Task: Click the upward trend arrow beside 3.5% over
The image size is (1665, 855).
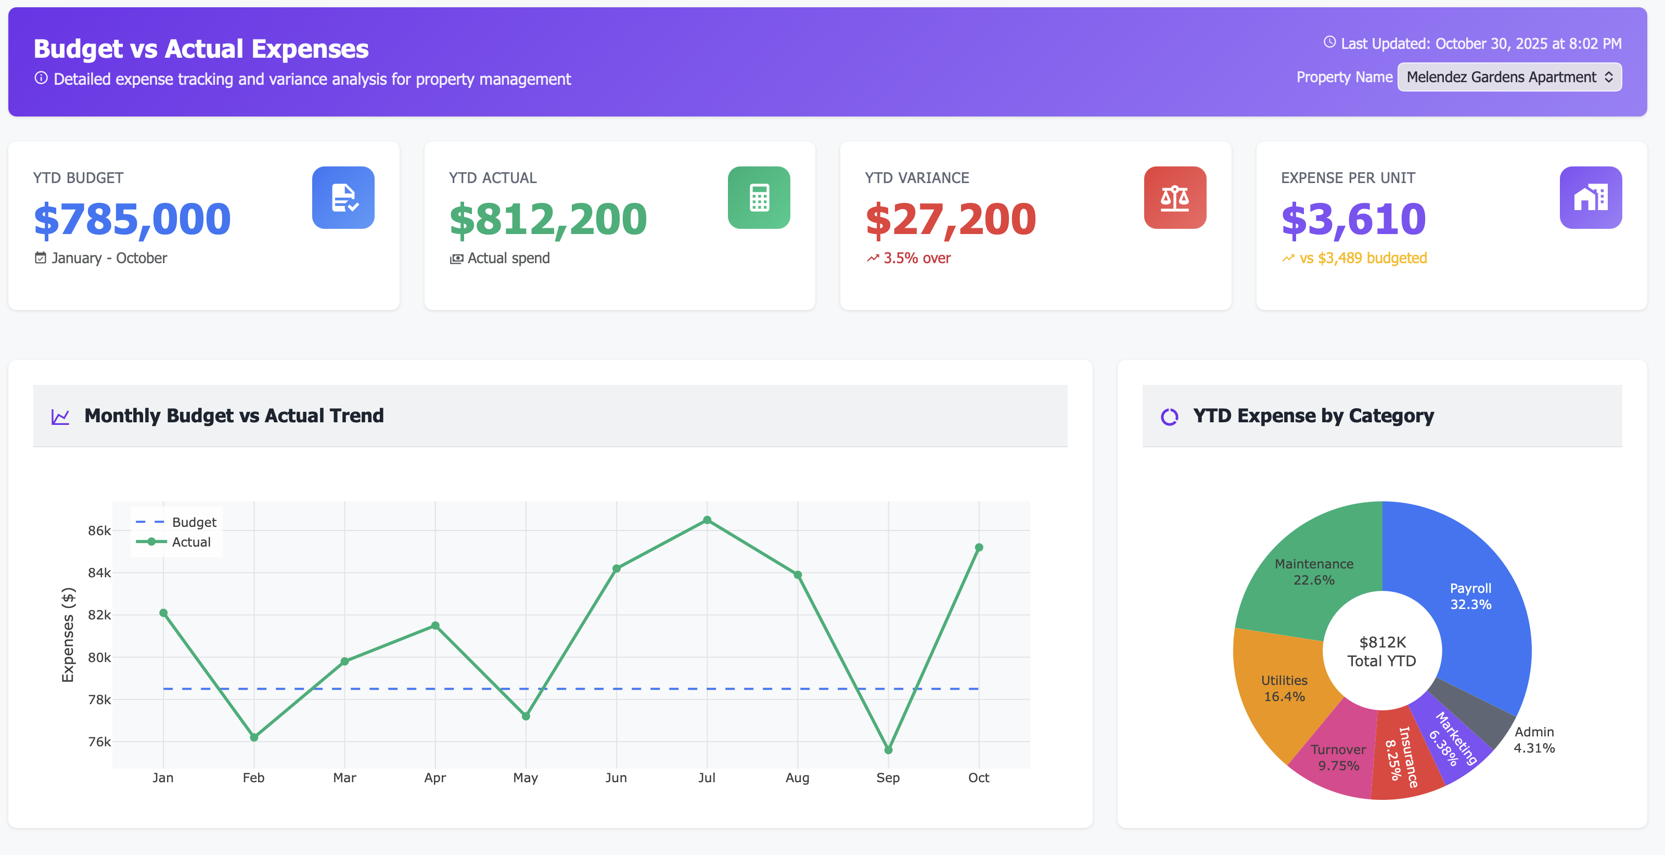Action: [873, 257]
